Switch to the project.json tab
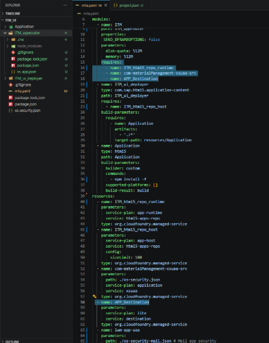The width and height of the screenshot is (269, 343). 128,6
